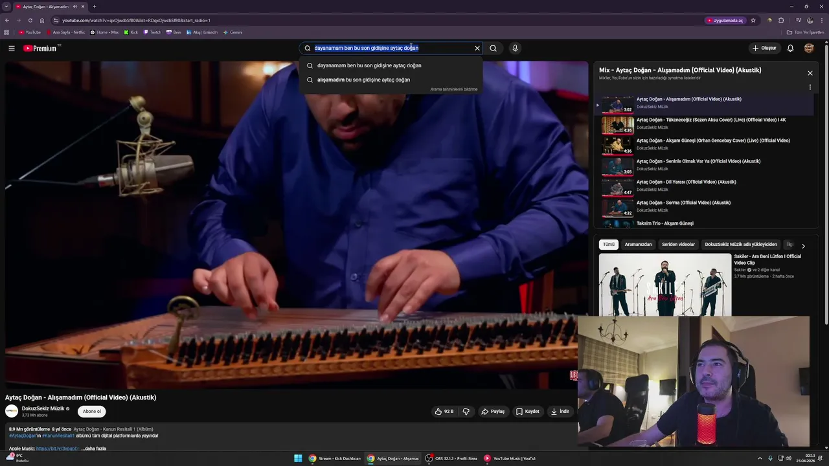829x466 pixels.
Task: Download the video with İndir
Action: pos(560,412)
